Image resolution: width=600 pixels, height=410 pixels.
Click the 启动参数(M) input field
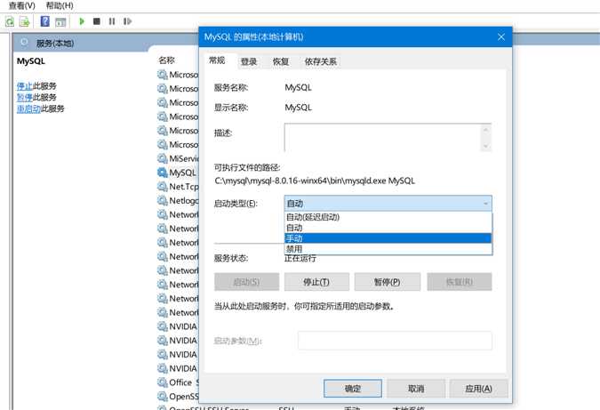(395, 341)
